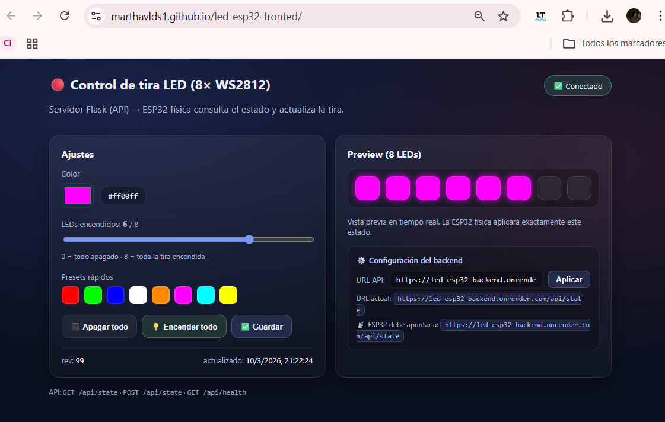Click the Encender todo button

(184, 327)
